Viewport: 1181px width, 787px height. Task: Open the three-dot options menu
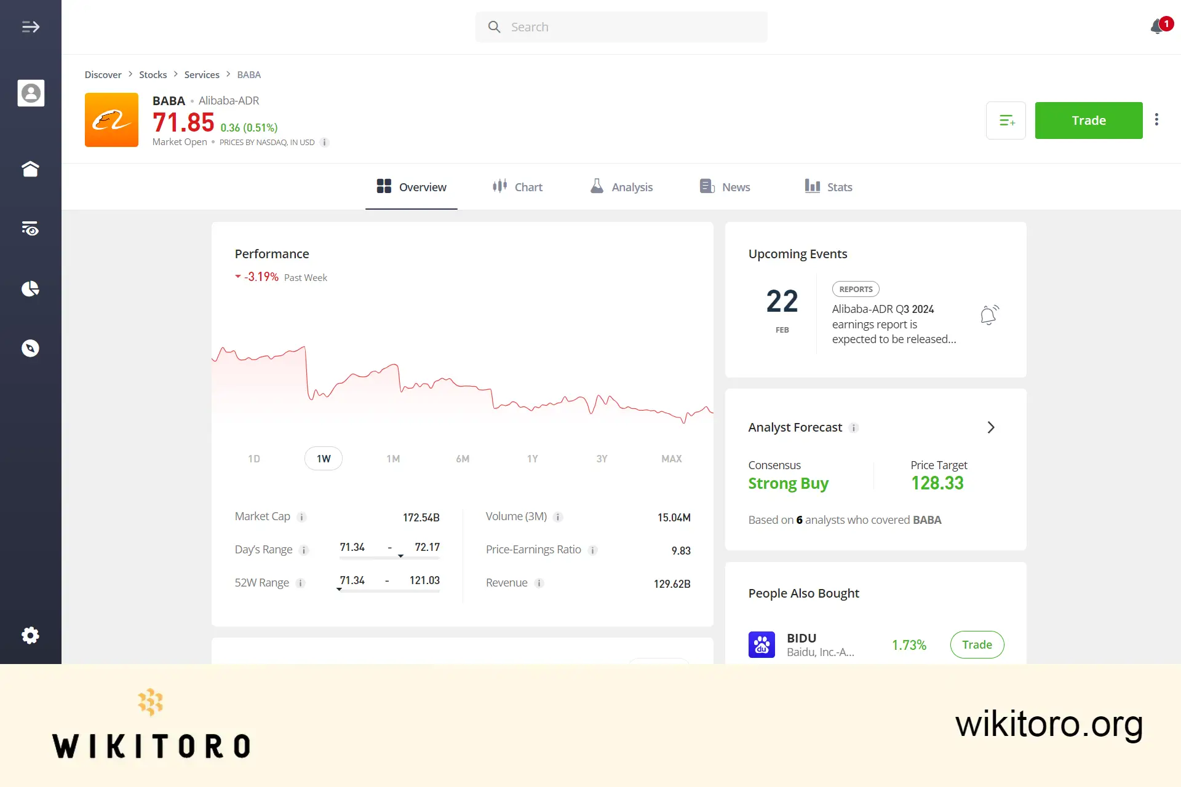[x=1157, y=120]
